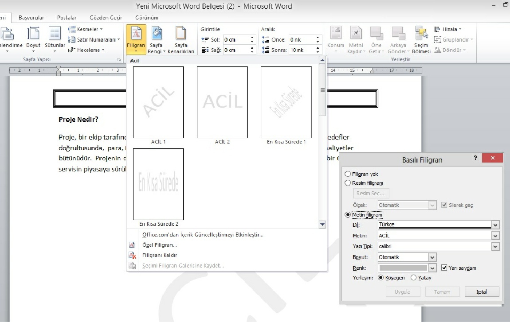The image size is (510, 322).
Task: Click the Proje Nedir? heading
Action: [x=78, y=120]
